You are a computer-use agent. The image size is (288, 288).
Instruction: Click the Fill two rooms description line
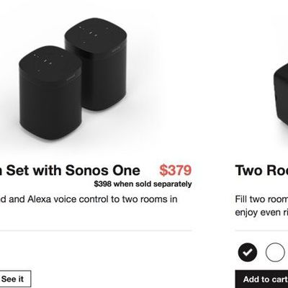(x=261, y=199)
